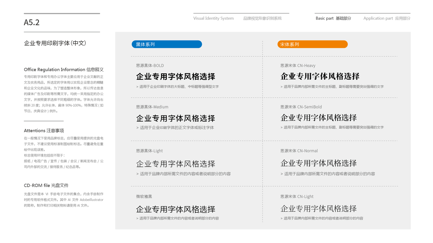Click the sample text under 思源宋体 CN-Light

[x=319, y=209]
